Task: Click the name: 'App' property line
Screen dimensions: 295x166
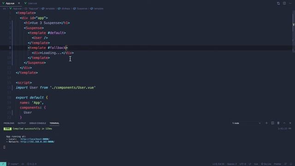Action: point(32,102)
